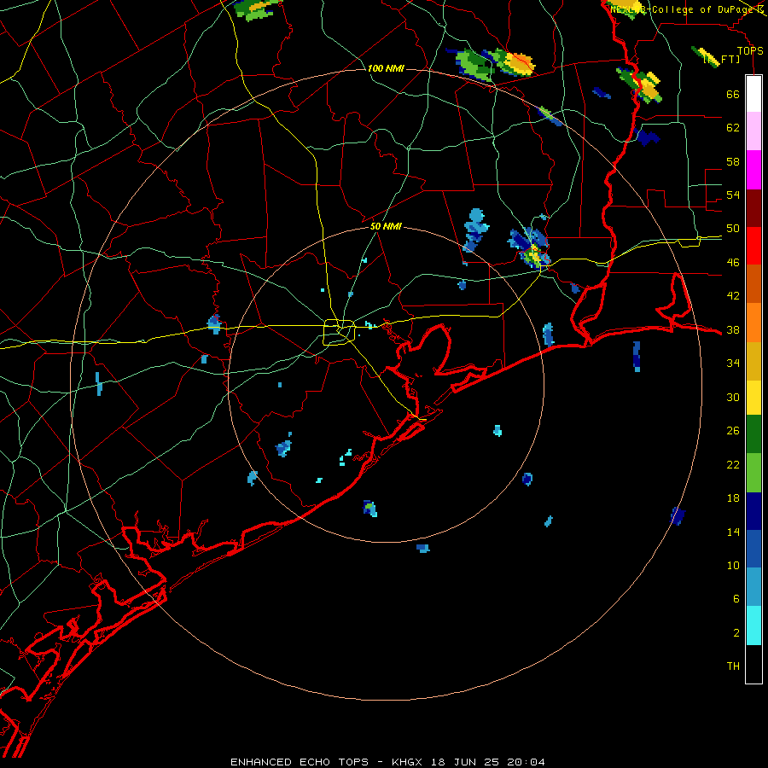Click the "62" legend value
Image resolution: width=768 pixels, height=768 pixels.
[x=733, y=128]
